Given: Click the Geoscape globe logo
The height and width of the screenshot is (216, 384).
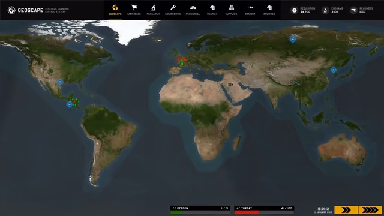Looking at the screenshot, I should (x=11, y=10).
